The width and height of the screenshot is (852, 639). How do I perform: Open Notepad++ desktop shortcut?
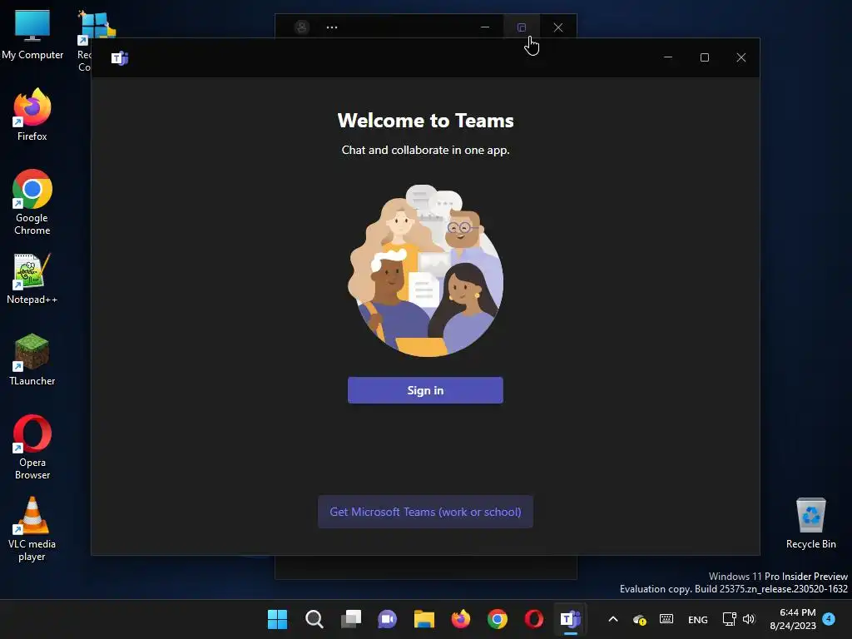tap(32, 278)
